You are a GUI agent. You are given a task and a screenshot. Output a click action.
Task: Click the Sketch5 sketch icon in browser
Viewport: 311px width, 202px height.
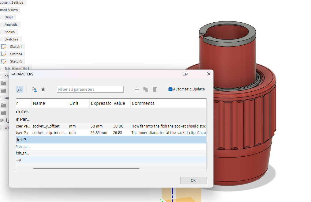(3, 61)
